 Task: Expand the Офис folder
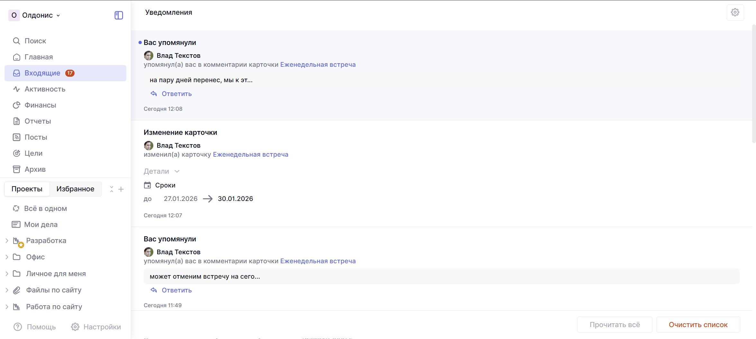click(x=7, y=257)
